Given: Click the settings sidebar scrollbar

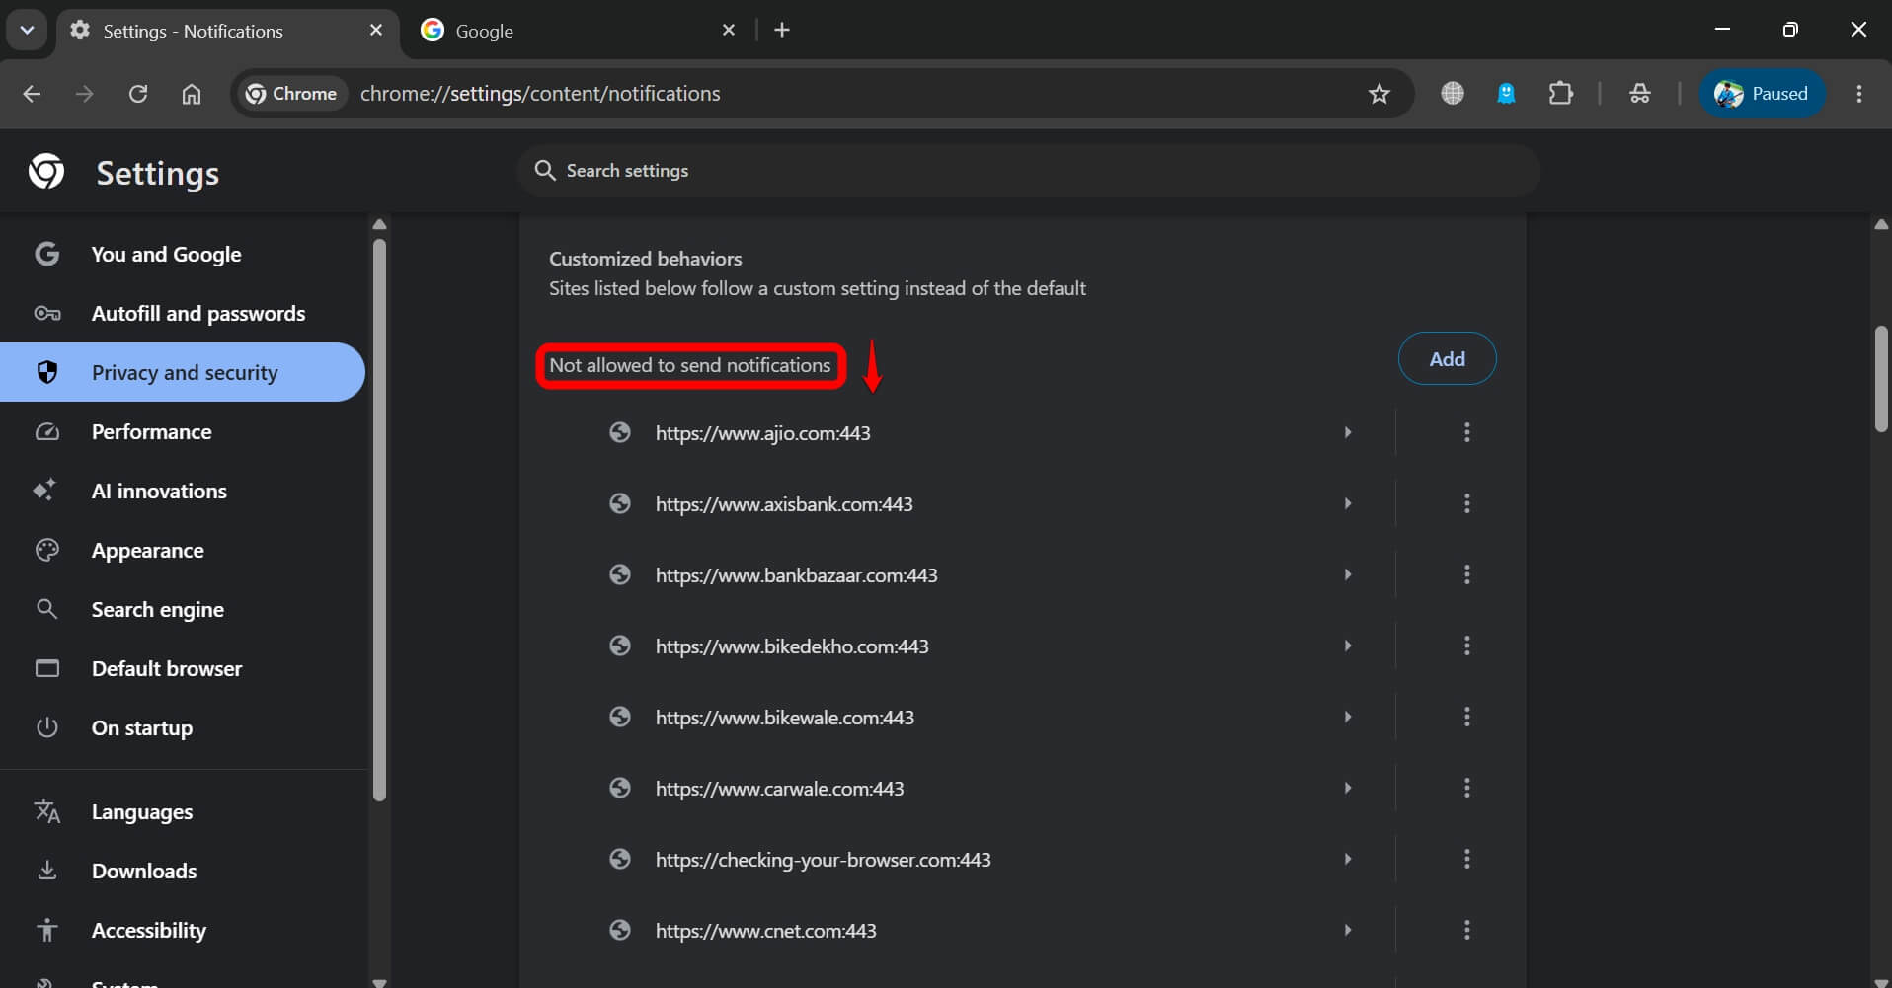Looking at the screenshot, I should pyautogui.click(x=379, y=520).
